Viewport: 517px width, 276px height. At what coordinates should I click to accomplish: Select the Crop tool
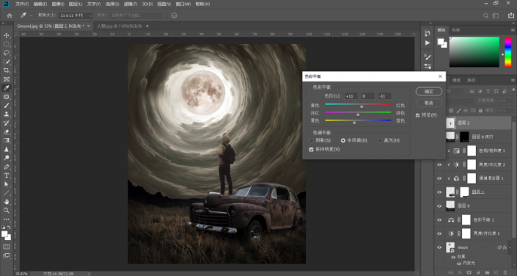click(7, 70)
